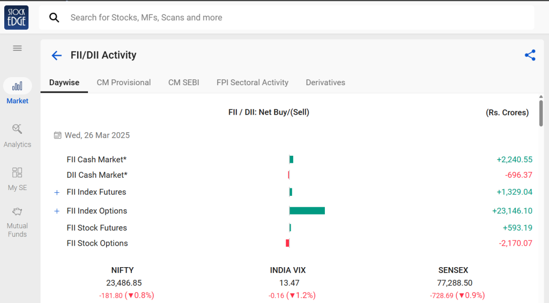Select the Derivatives tab
549x303 pixels.
(x=325, y=82)
